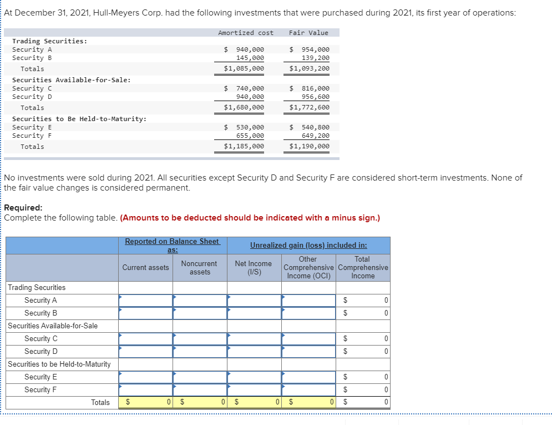Click Security B amortized cost 145,000

pos(250,58)
